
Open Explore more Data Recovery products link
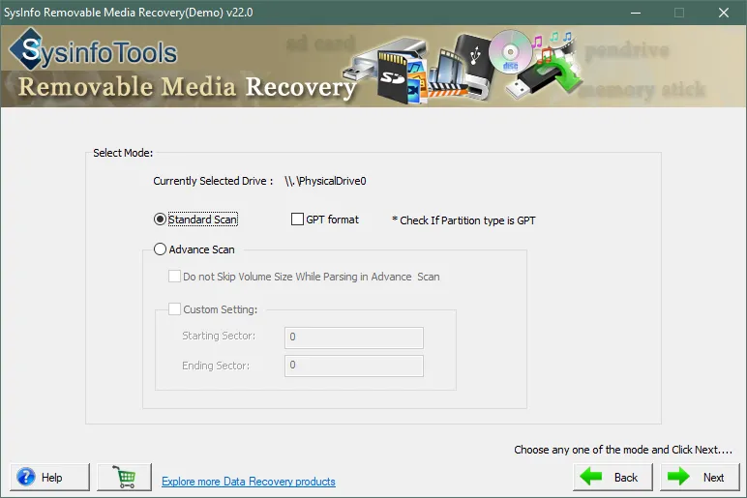[249, 481]
